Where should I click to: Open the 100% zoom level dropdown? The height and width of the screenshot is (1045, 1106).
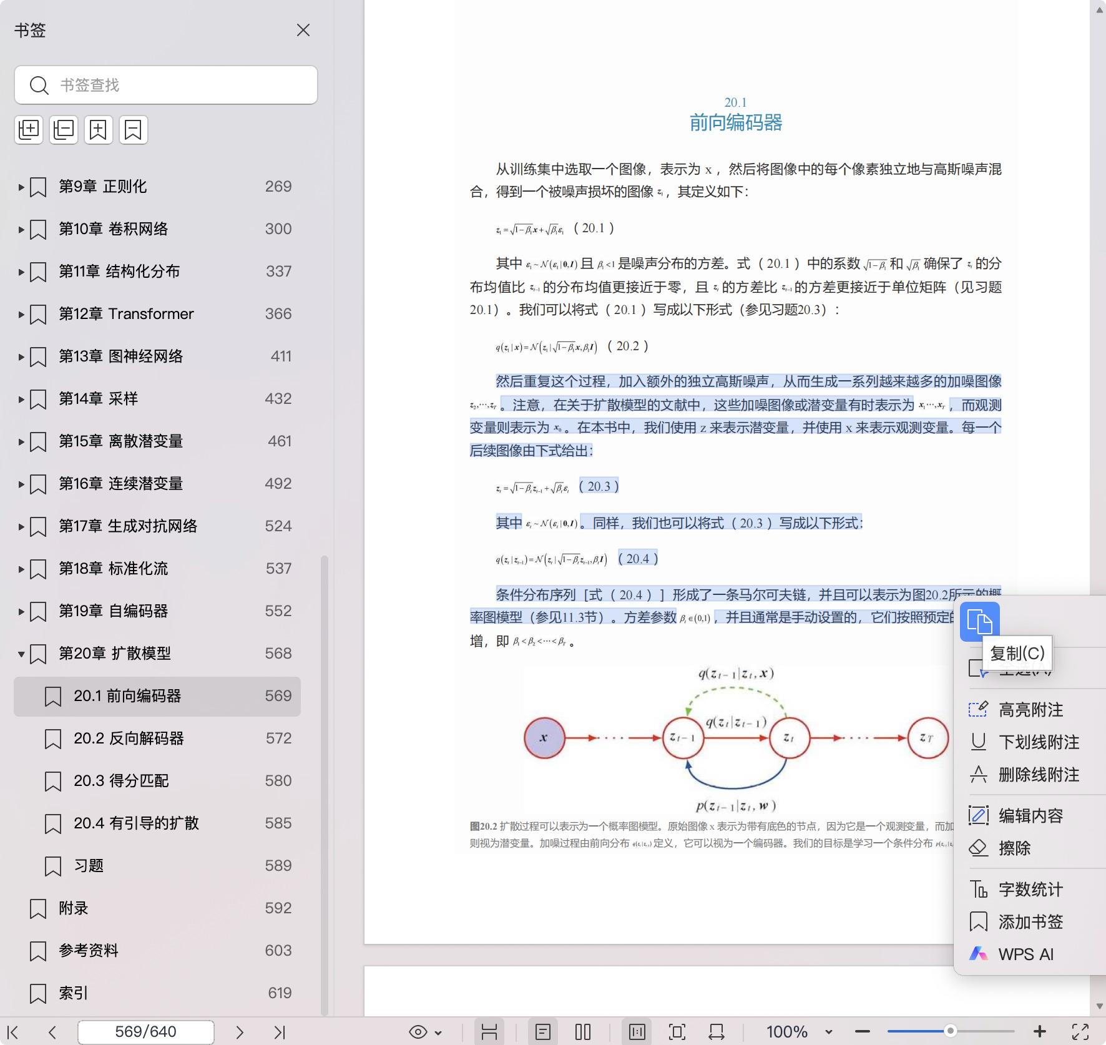click(x=828, y=1032)
